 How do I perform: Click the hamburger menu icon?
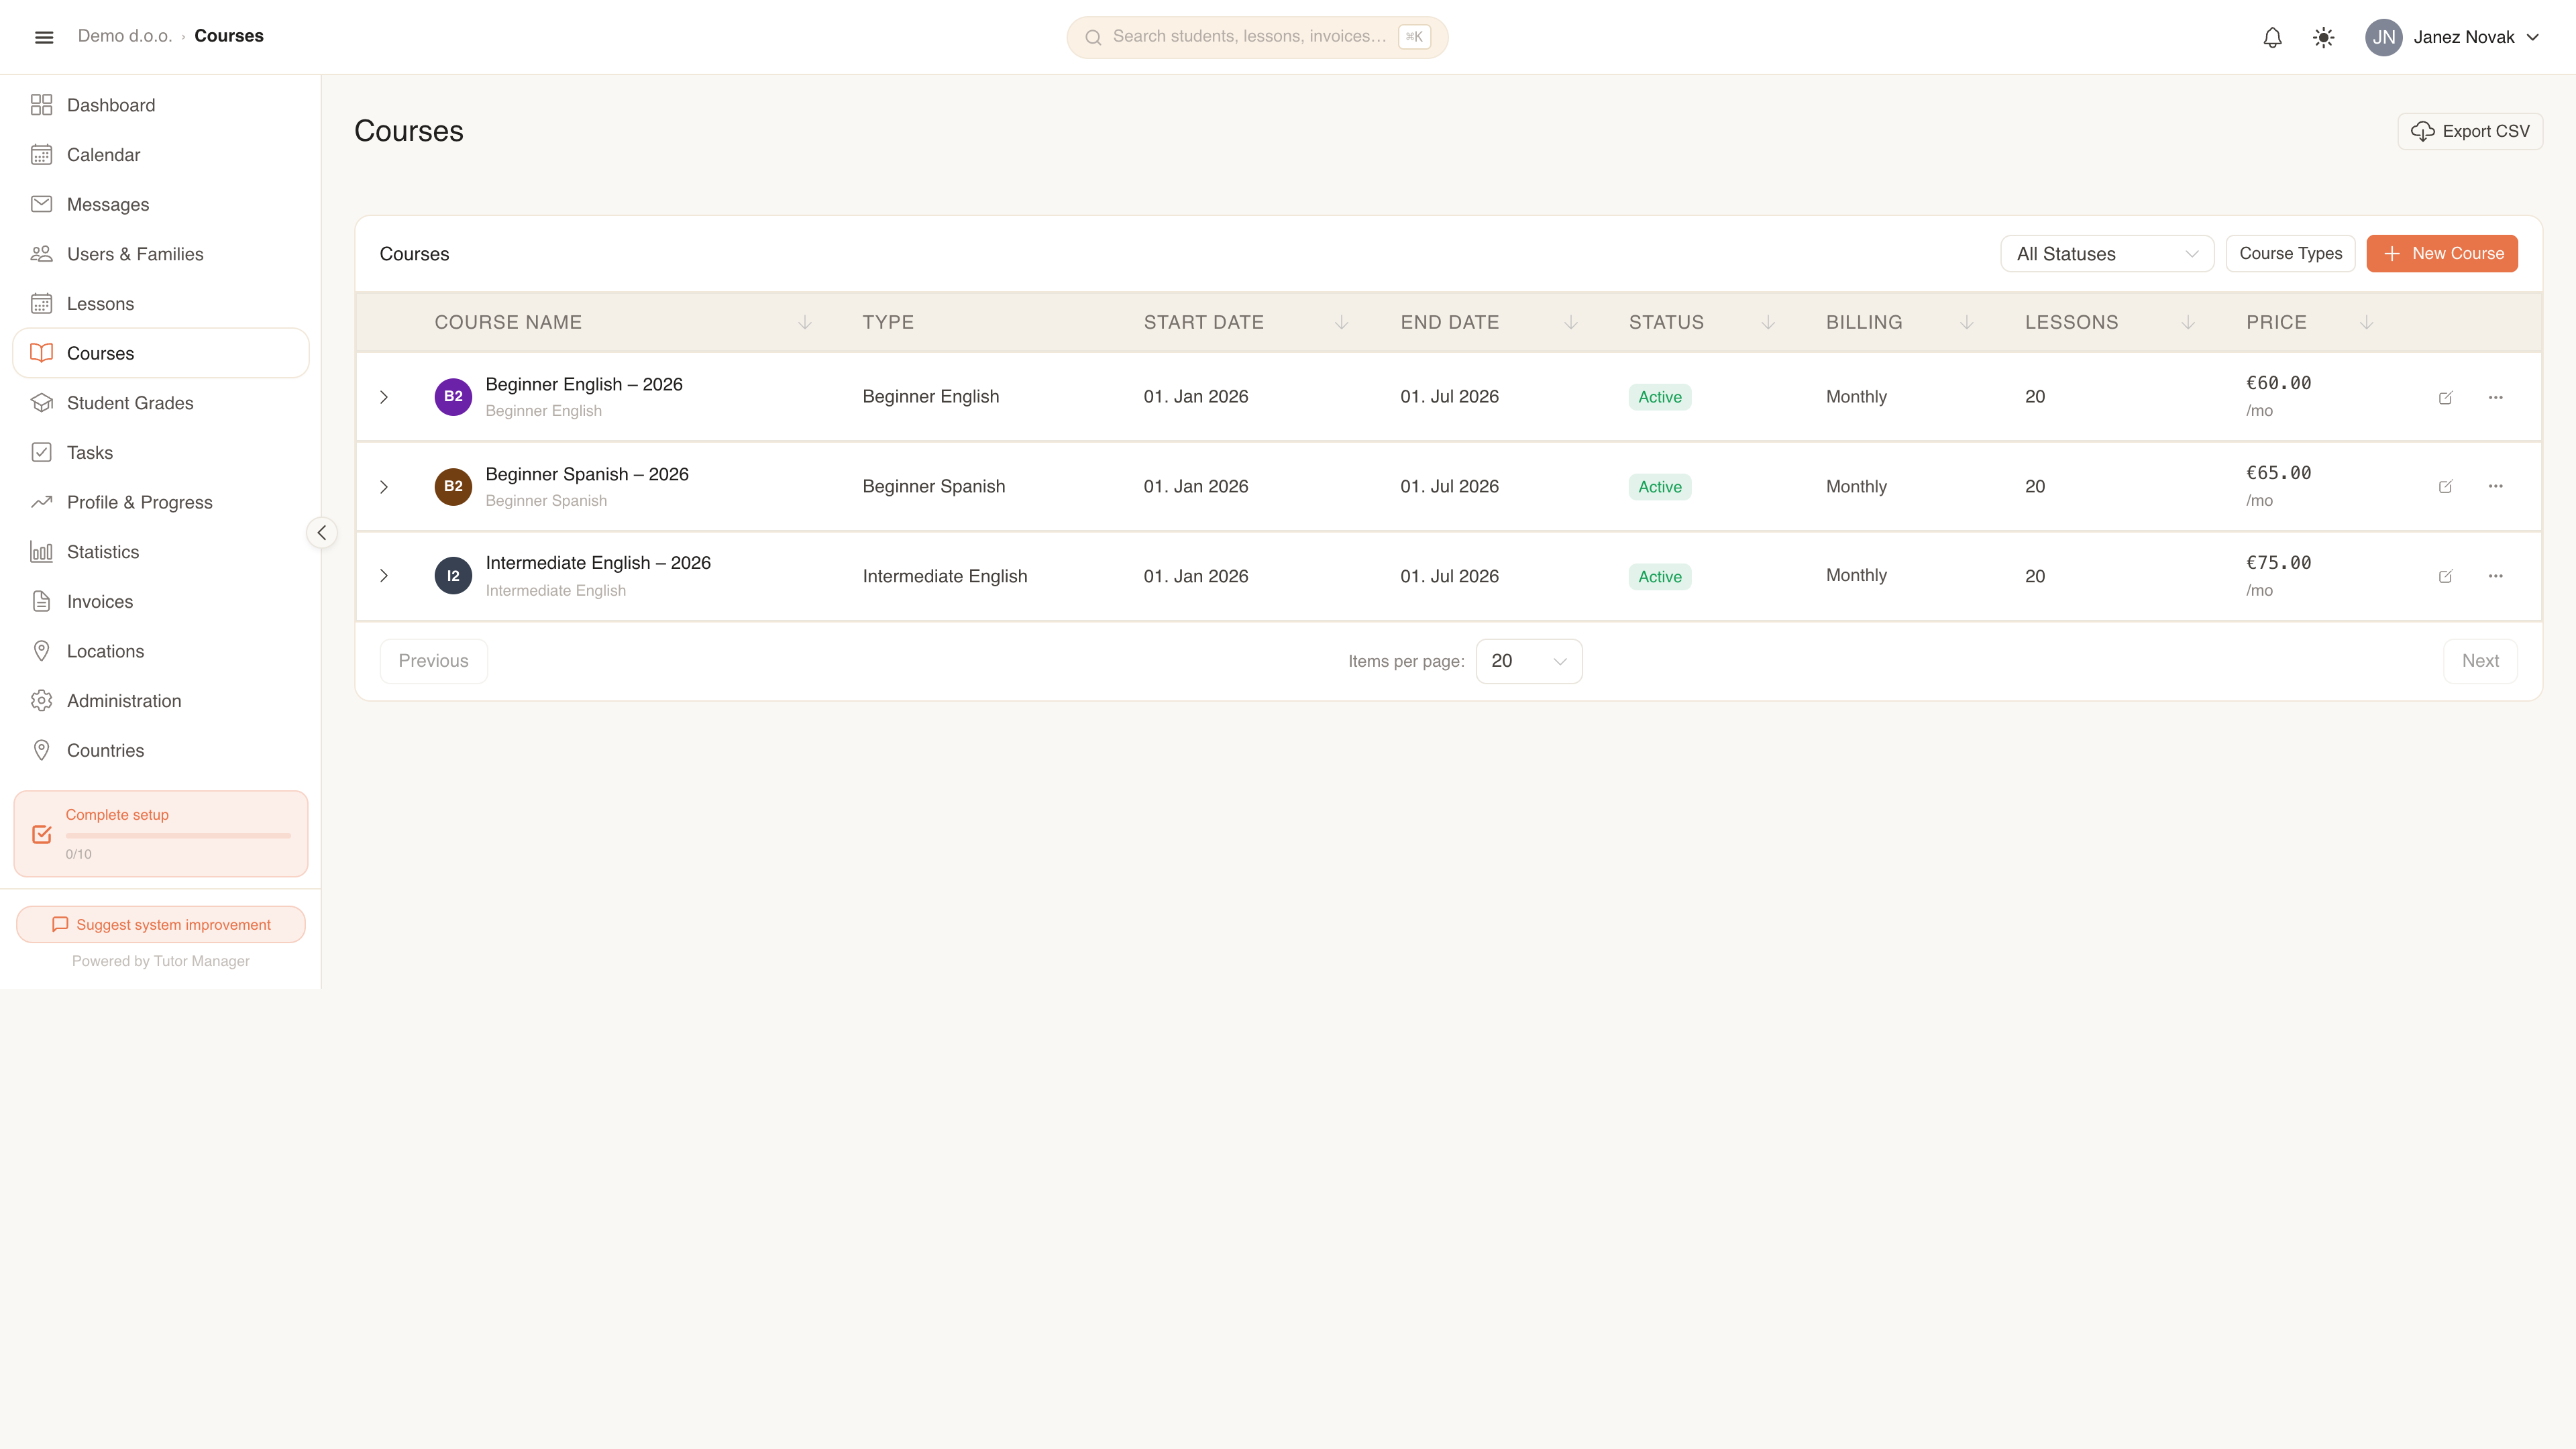tap(44, 37)
